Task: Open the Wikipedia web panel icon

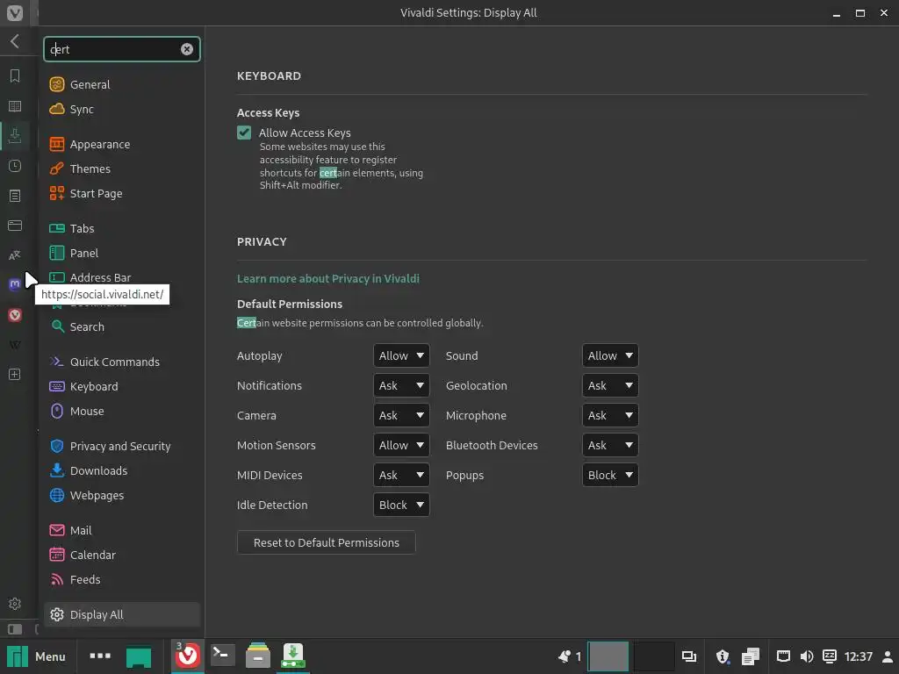Action: coord(15,344)
